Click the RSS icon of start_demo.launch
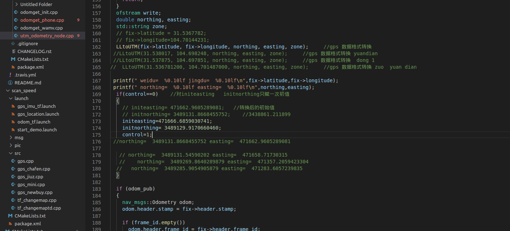 point(13,130)
